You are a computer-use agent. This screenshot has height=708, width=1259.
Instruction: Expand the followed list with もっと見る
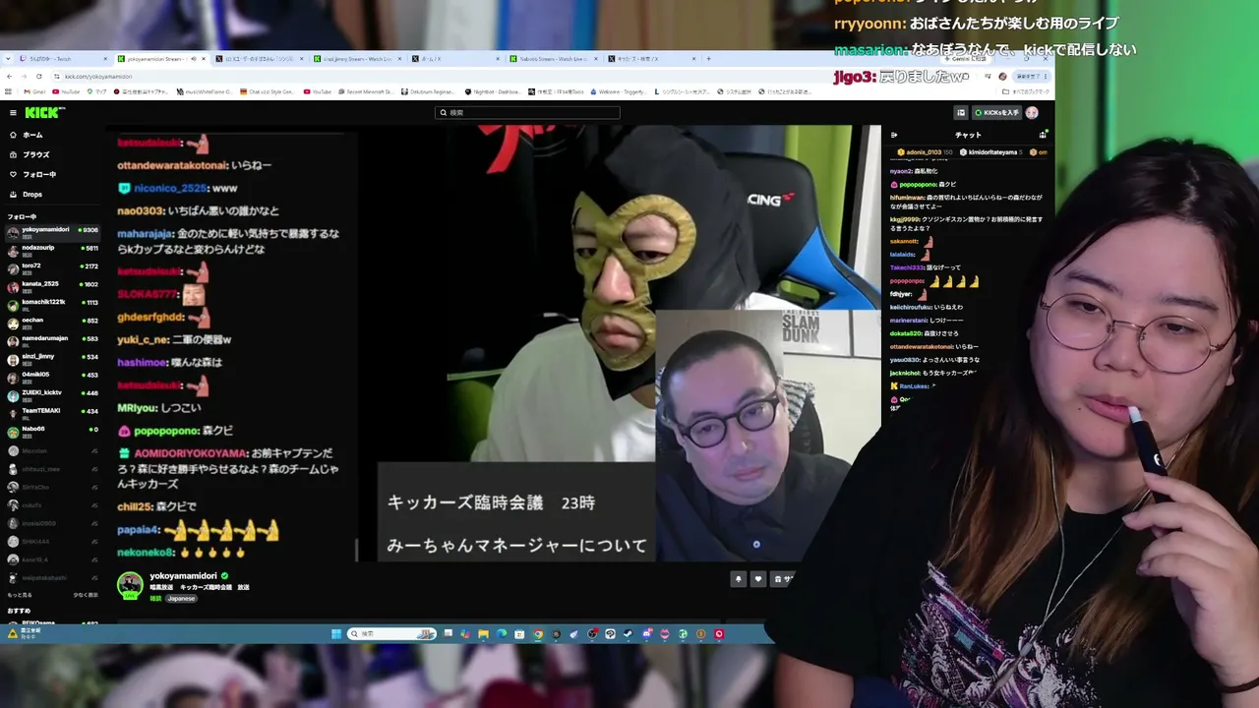[20, 595]
